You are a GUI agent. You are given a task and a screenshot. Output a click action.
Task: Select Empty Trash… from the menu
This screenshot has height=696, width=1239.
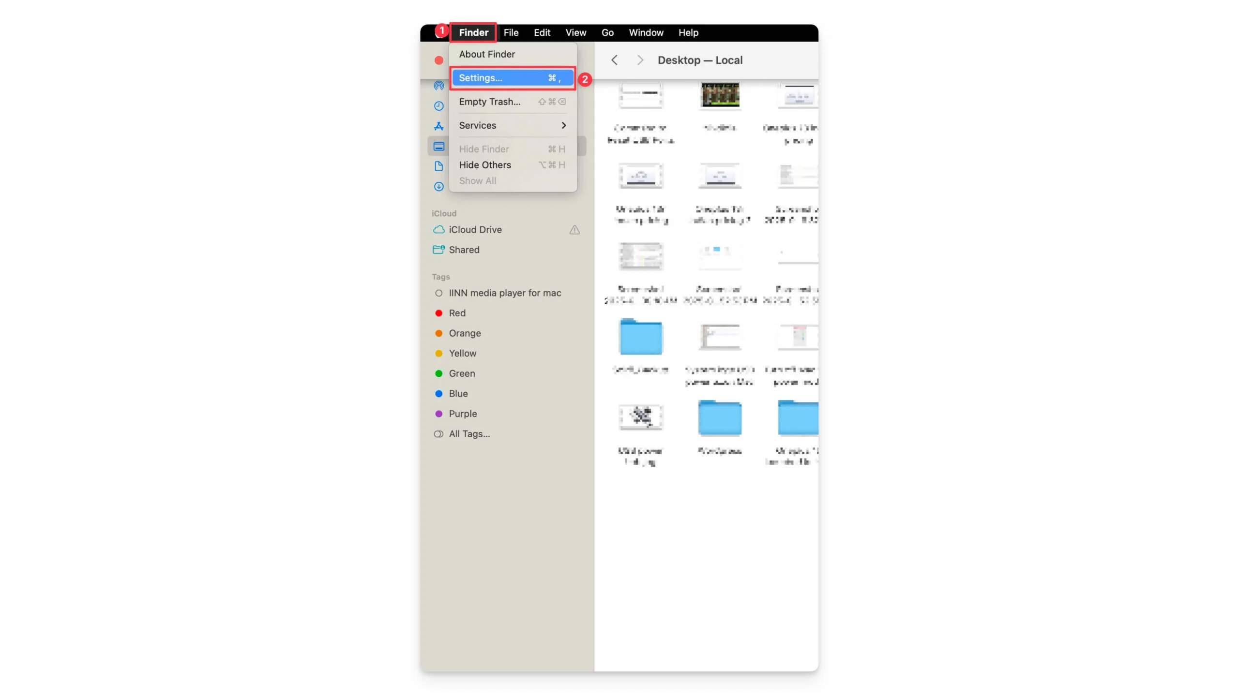[x=489, y=102]
